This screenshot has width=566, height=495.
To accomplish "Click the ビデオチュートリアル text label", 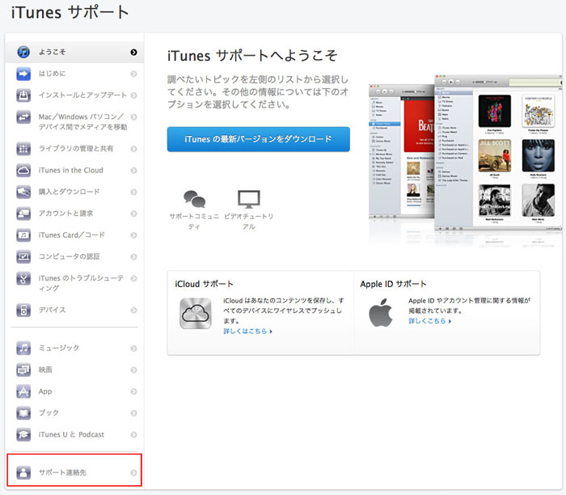I will [x=249, y=222].
